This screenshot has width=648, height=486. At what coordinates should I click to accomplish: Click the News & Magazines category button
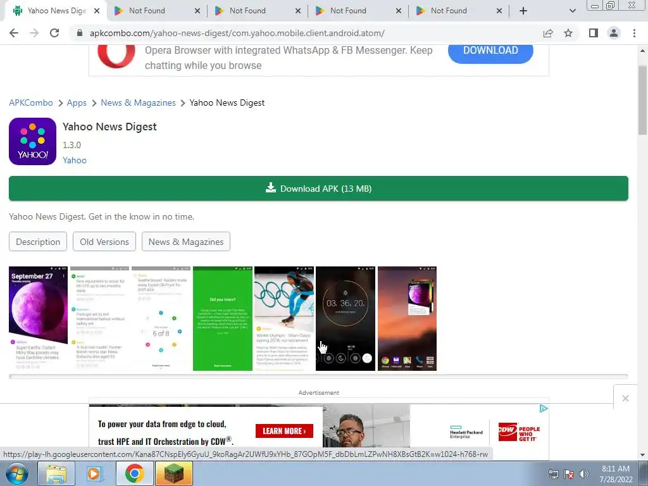(x=186, y=242)
